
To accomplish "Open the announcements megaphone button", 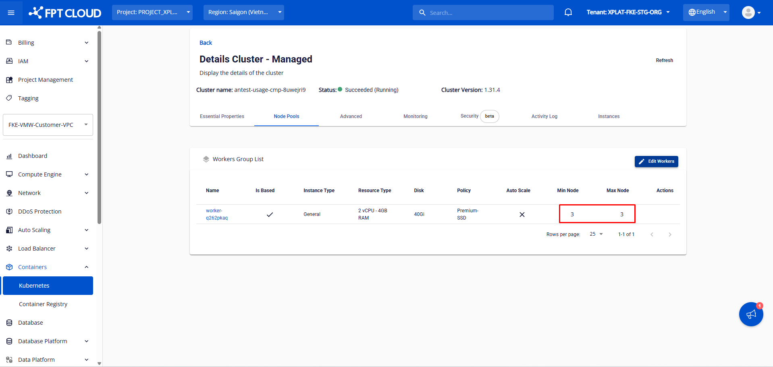I will pyautogui.click(x=751, y=314).
